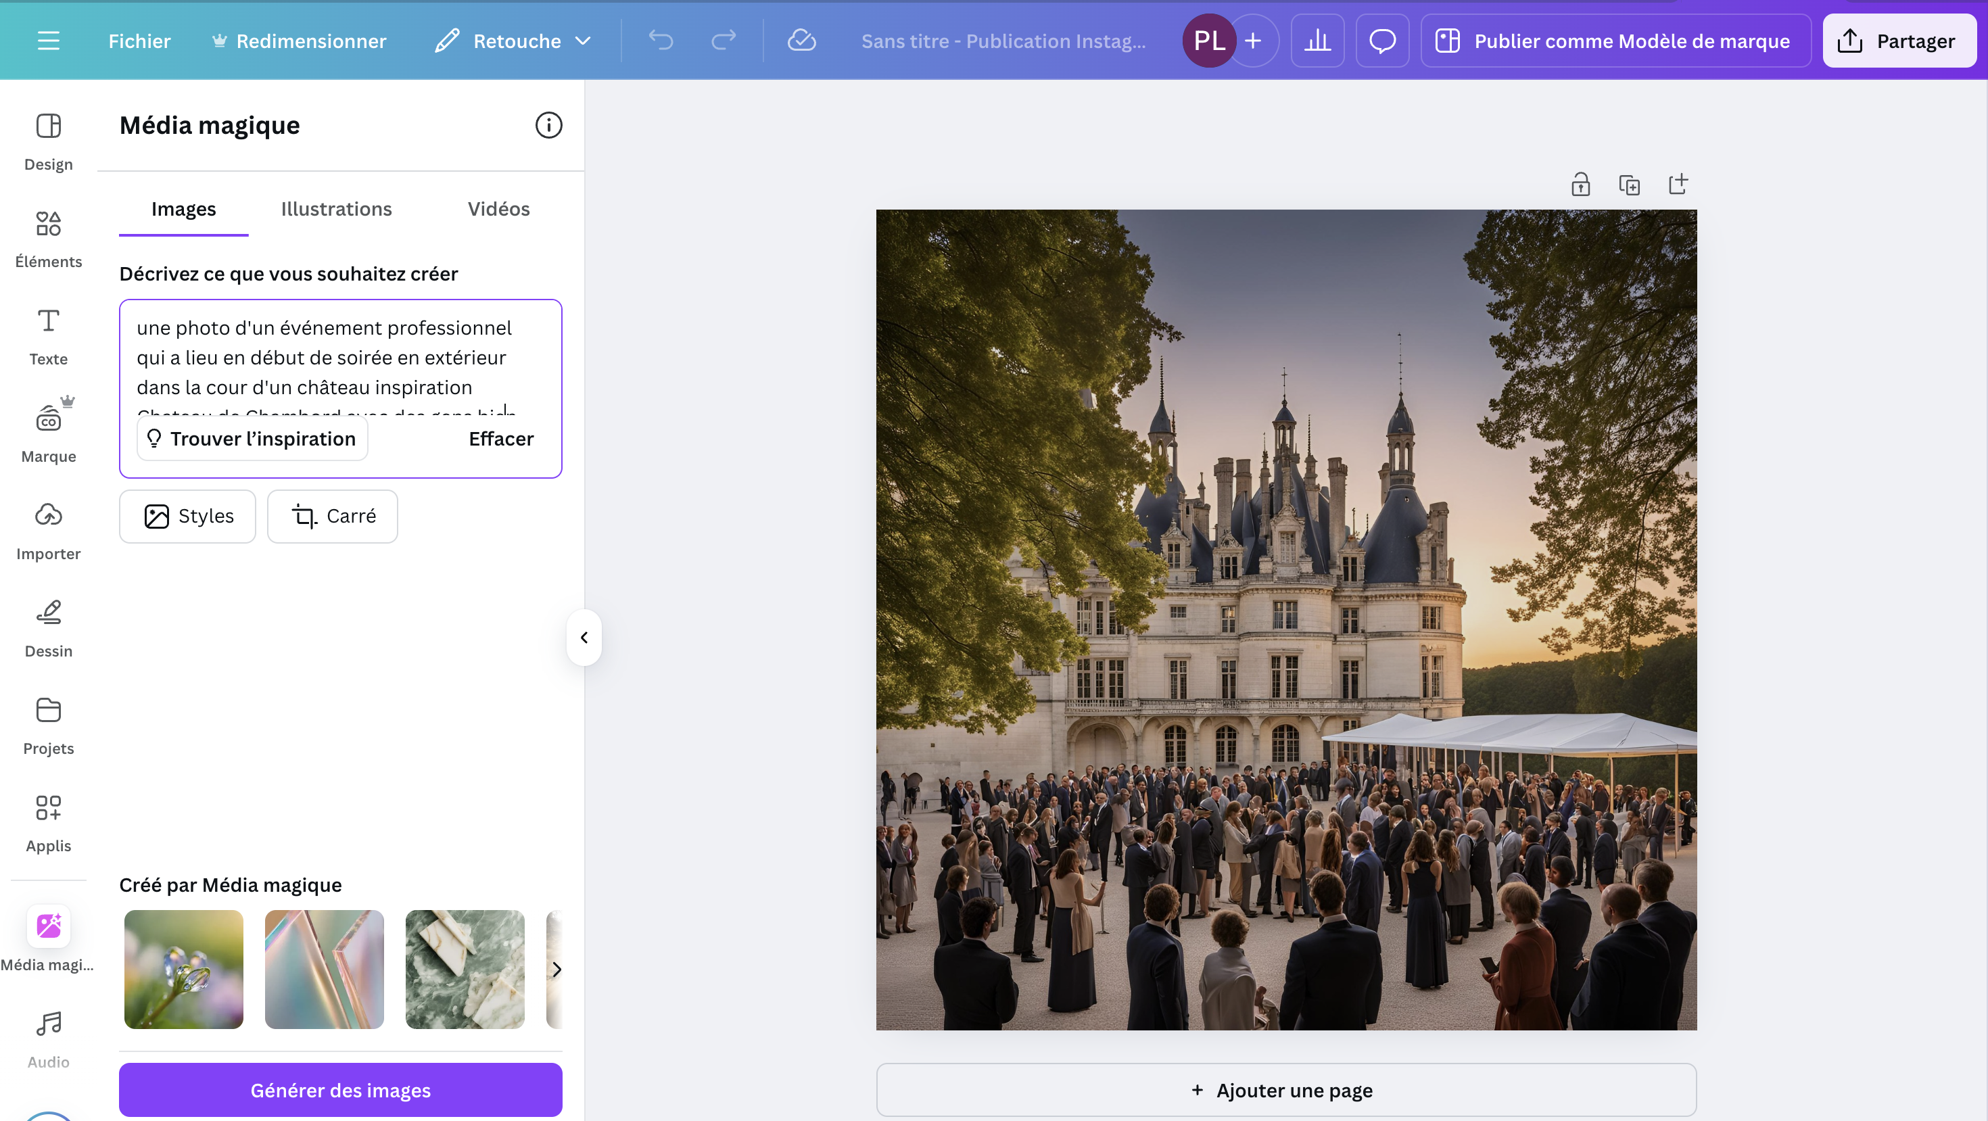This screenshot has width=1988, height=1121.
Task: Toggle the page lock icon
Action: pos(1580,185)
